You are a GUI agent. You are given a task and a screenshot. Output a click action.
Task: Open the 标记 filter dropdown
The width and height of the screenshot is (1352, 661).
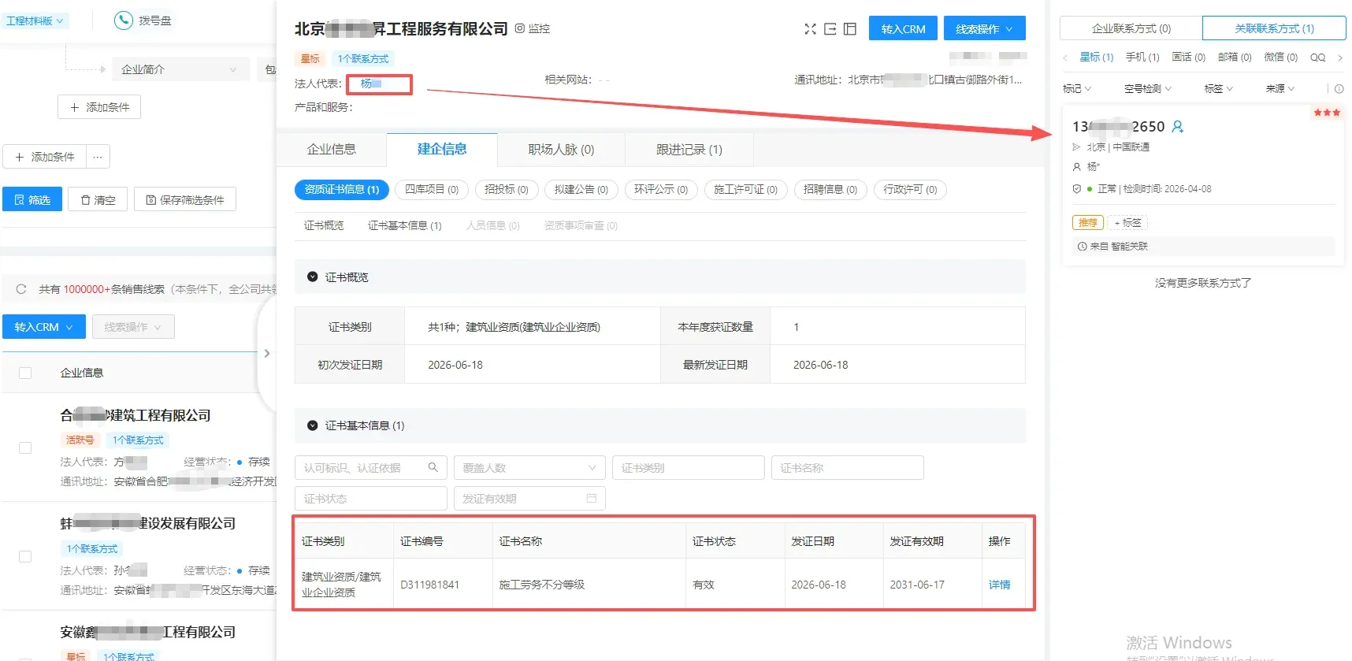(x=1076, y=89)
